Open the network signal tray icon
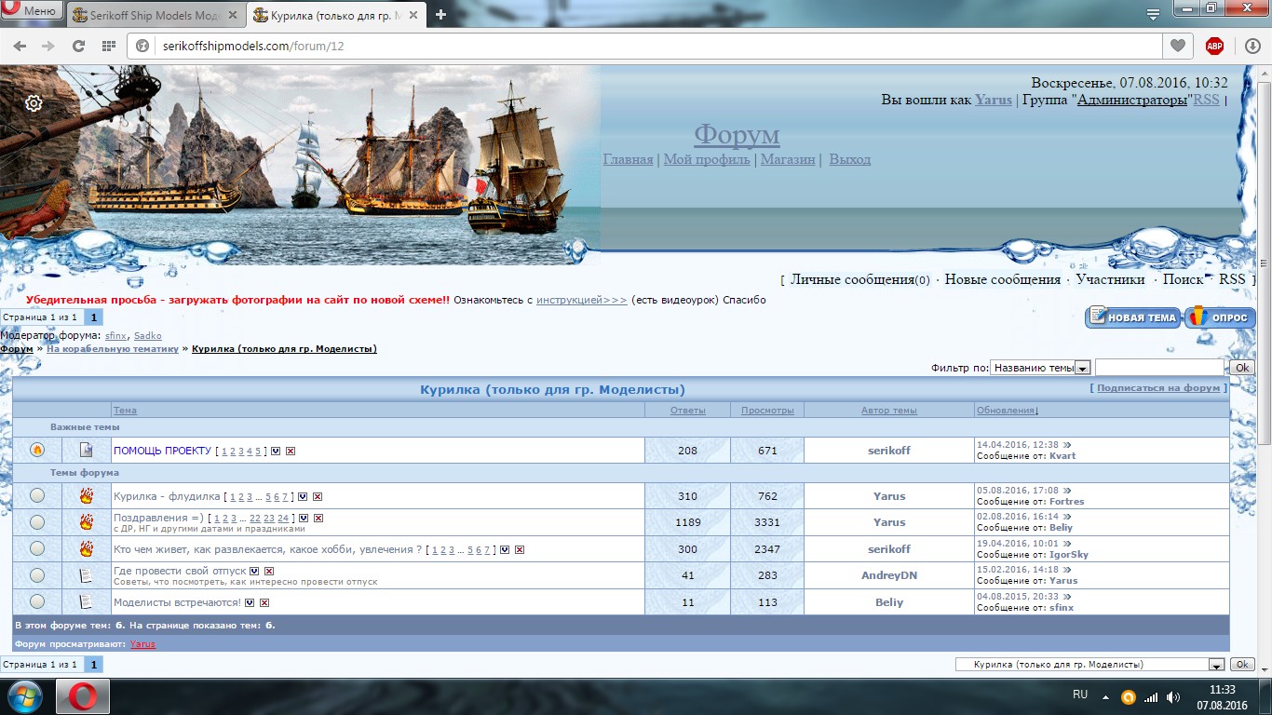 1151,696
